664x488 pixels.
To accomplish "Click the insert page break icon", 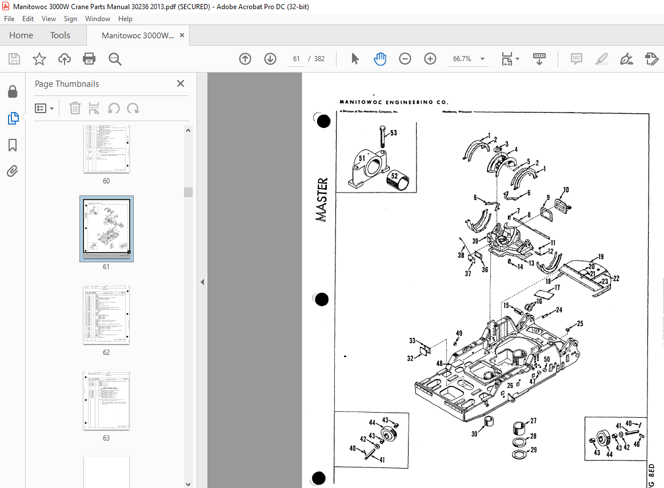I will pyautogui.click(x=94, y=108).
